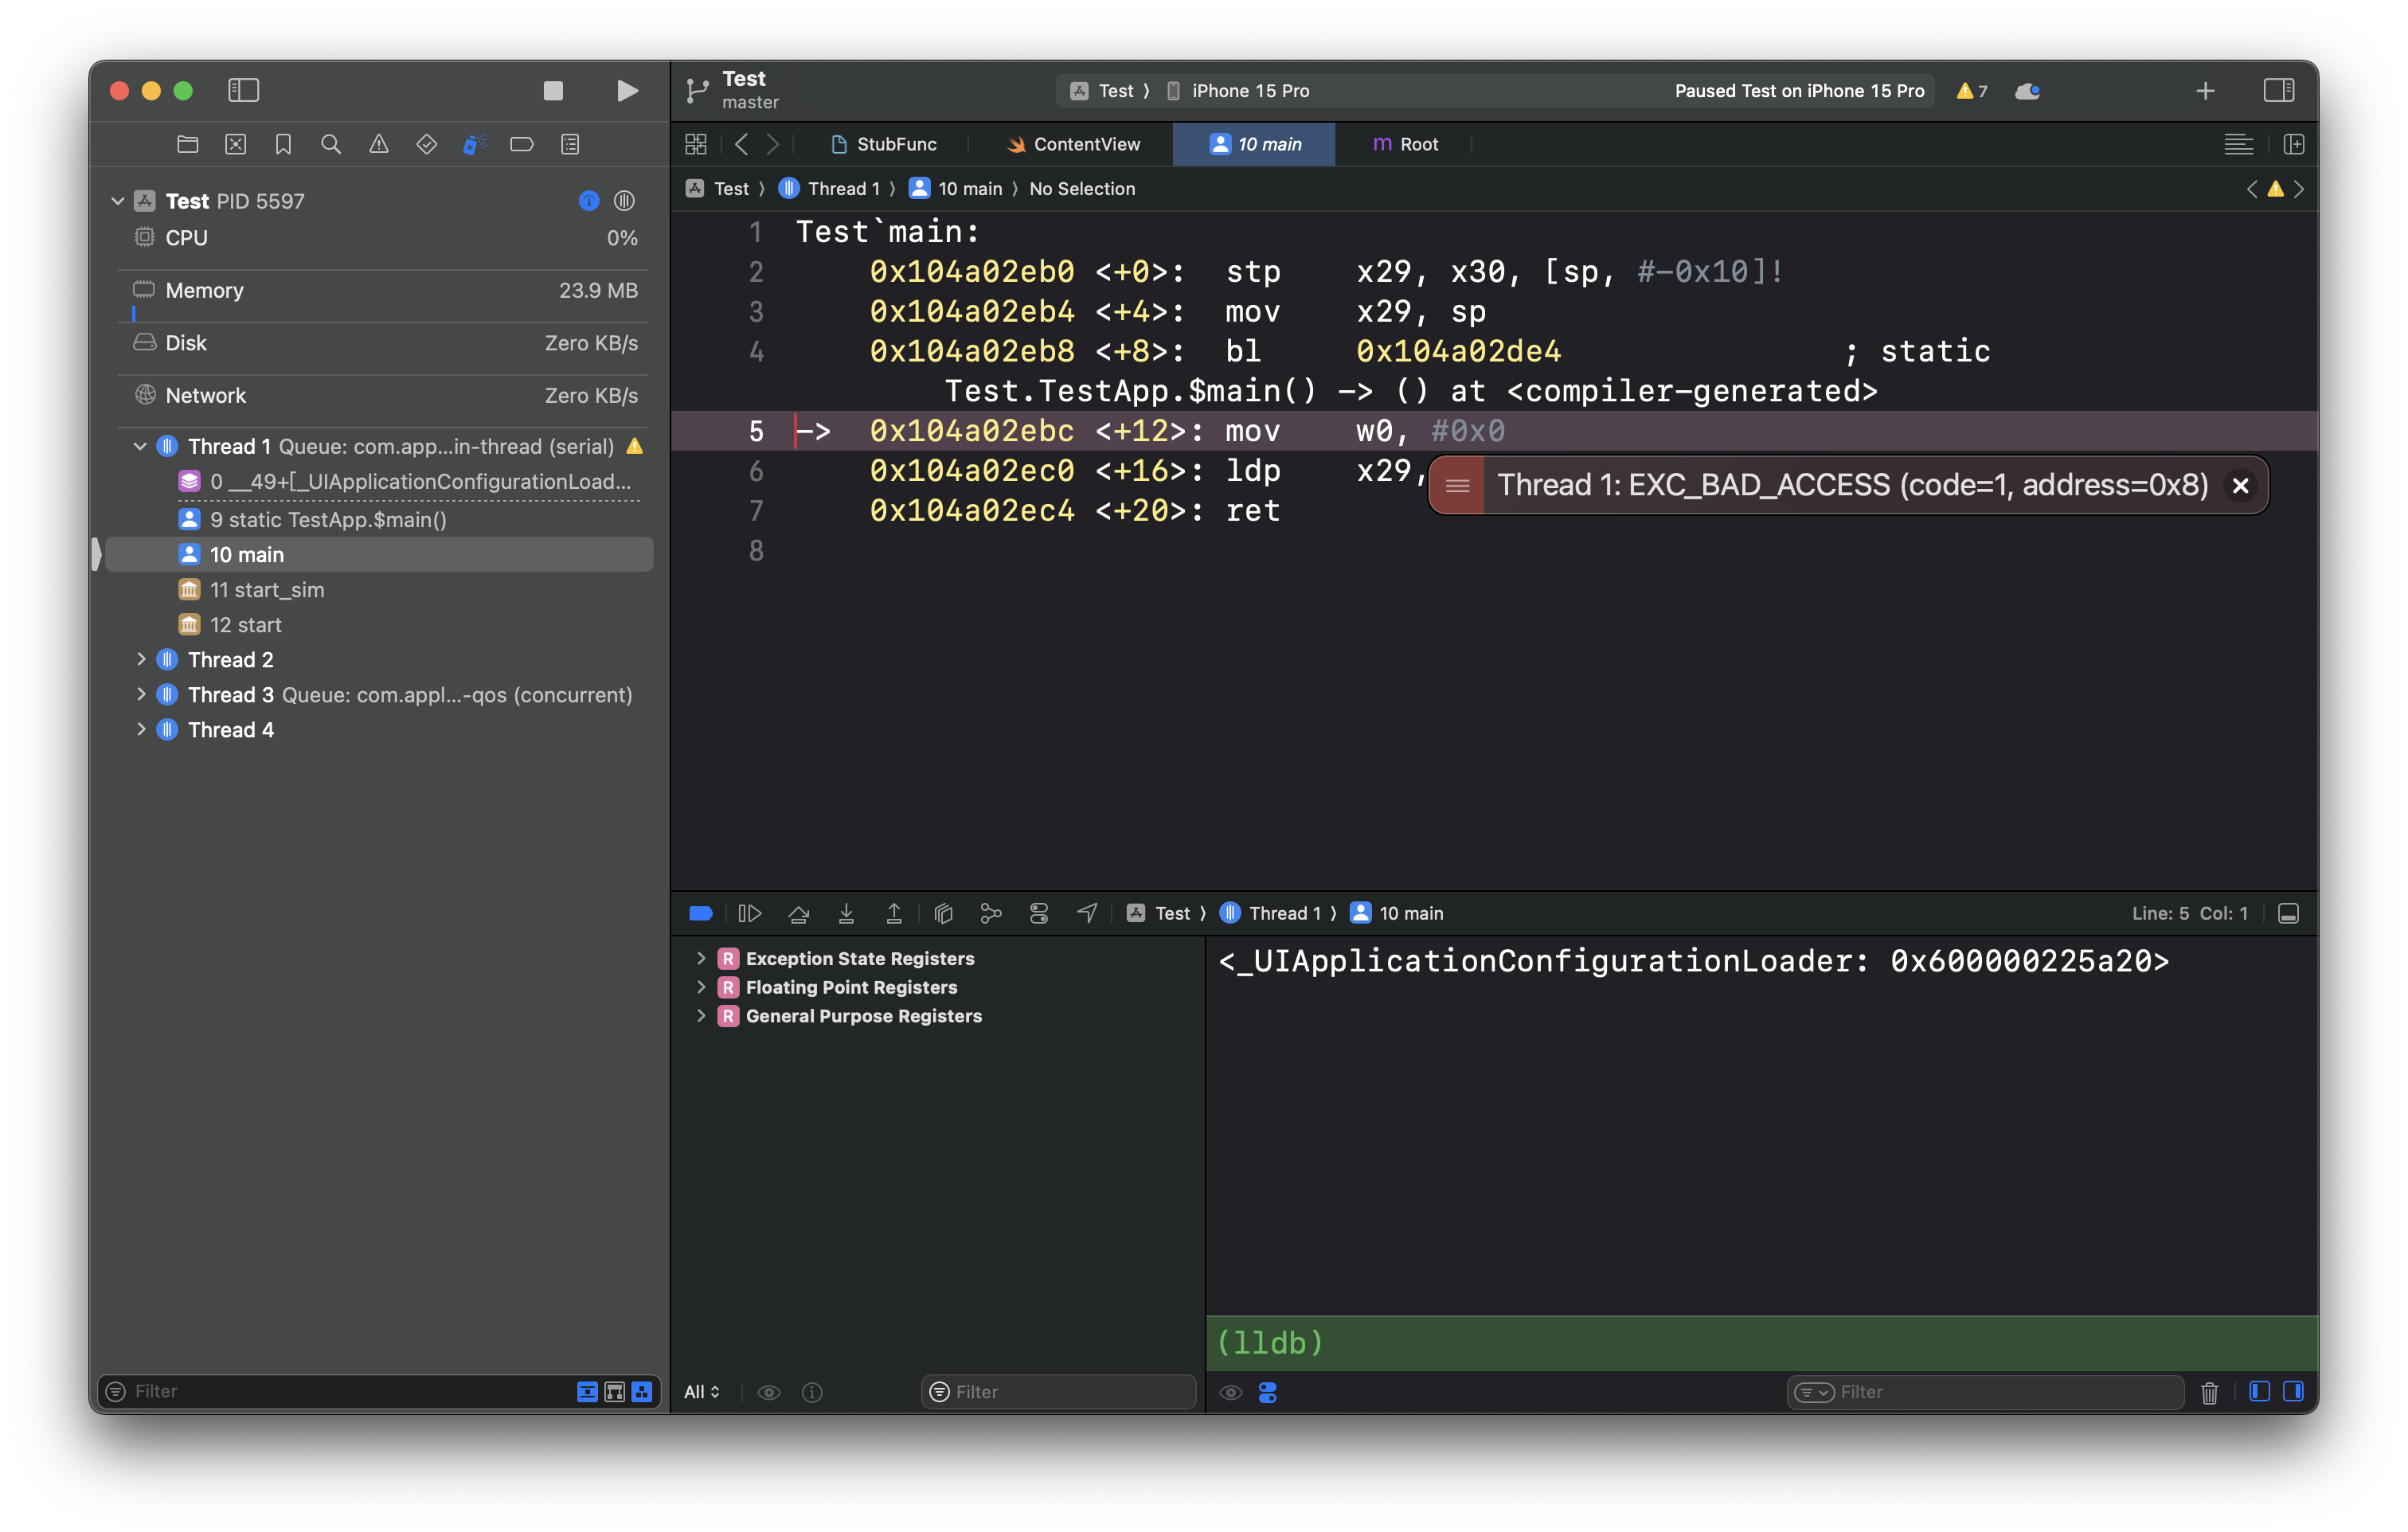The width and height of the screenshot is (2408, 1532).
Task: Switch to the Root tab
Action: click(1405, 144)
